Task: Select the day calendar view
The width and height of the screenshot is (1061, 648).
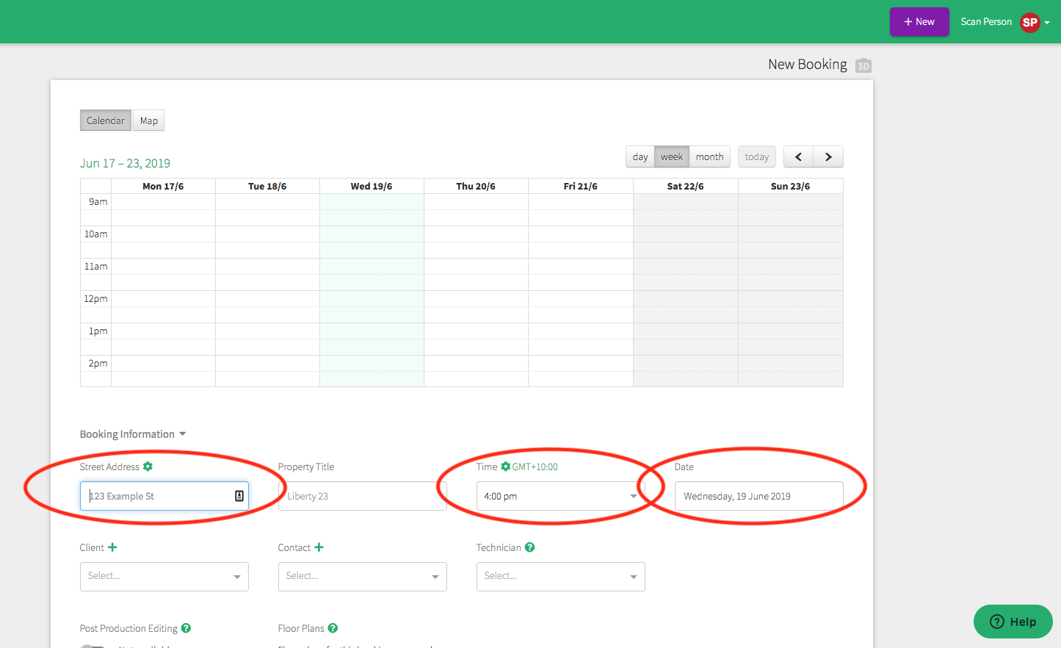Action: click(x=640, y=156)
